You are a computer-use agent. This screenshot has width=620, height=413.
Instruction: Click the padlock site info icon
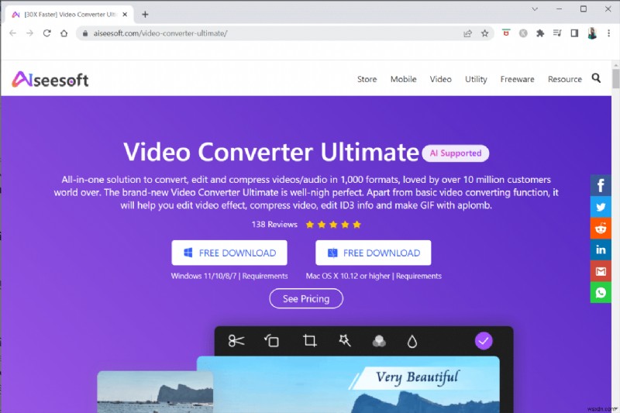click(x=85, y=33)
